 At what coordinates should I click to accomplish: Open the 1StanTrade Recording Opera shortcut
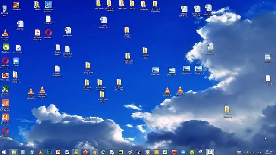[x=5, y=63]
